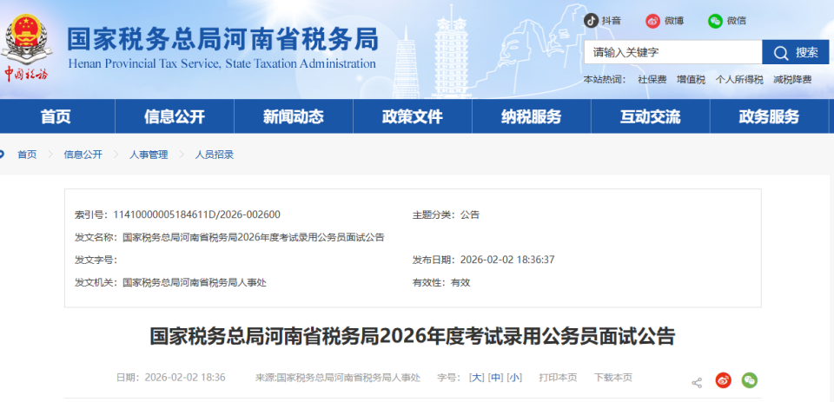Open the Douyin (抖音) icon link

click(x=591, y=21)
